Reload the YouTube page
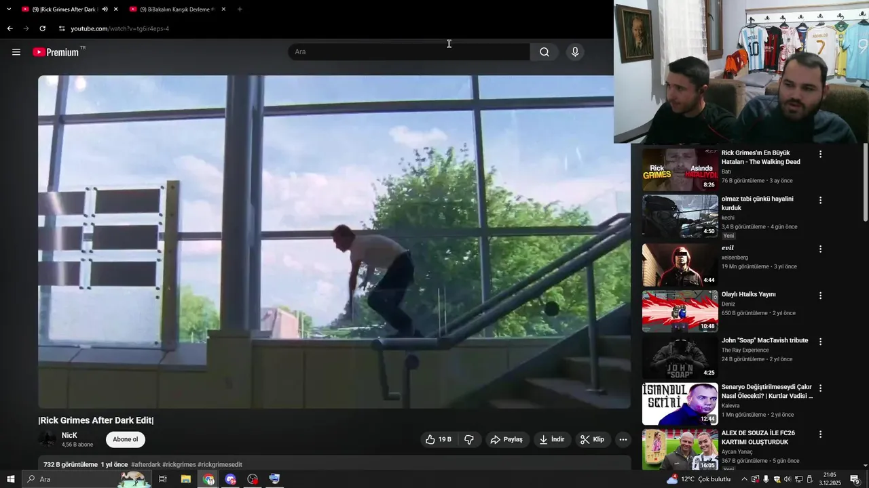This screenshot has width=869, height=488. tap(42, 28)
